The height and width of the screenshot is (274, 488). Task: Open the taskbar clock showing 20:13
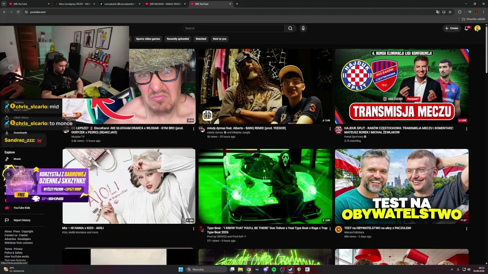[479, 269]
